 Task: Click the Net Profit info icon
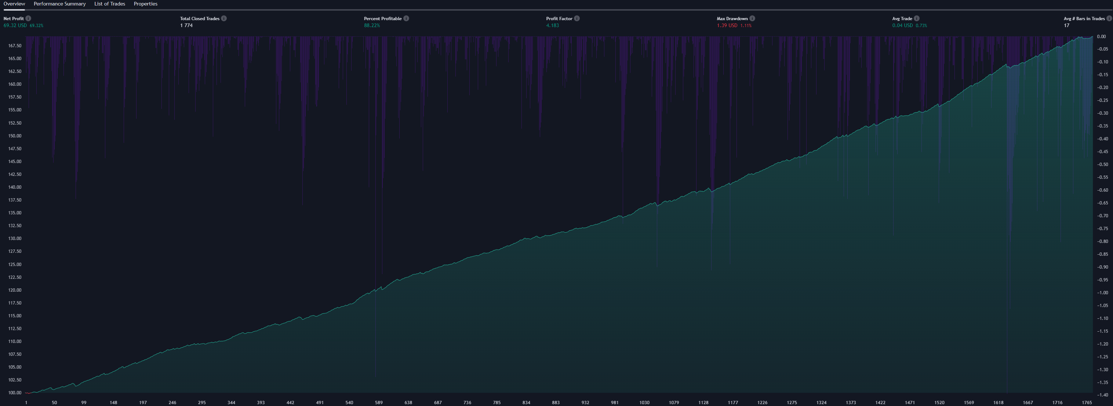(28, 19)
